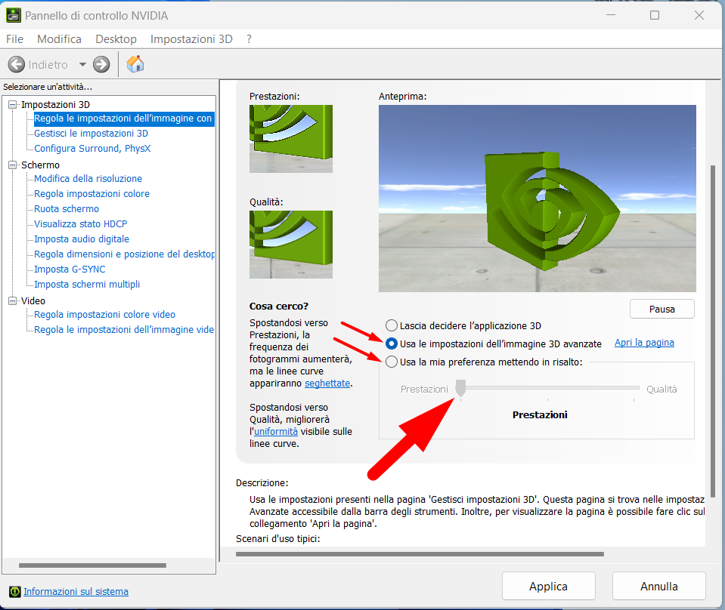
Task: Open Imposta G-SYNC
Action: 70,270
